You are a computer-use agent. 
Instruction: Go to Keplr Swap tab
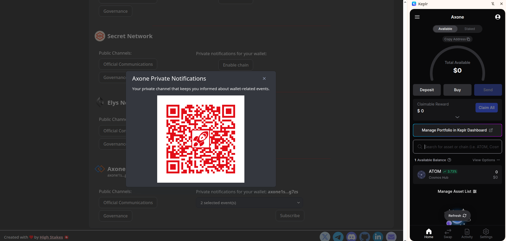pyautogui.click(x=448, y=234)
